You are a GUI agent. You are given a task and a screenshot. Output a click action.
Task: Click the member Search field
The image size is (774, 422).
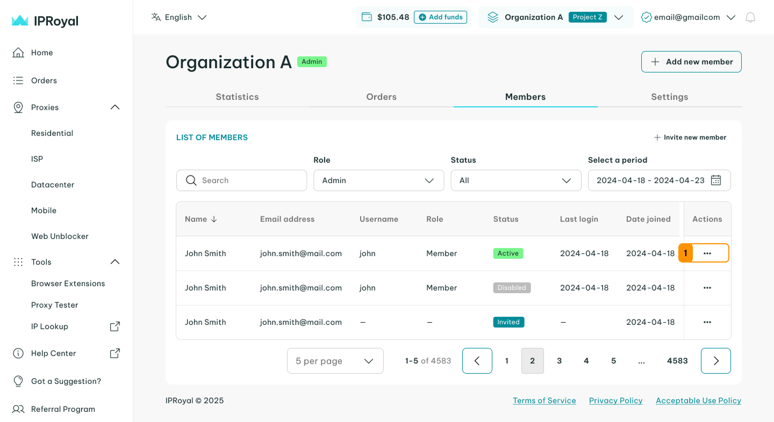pyautogui.click(x=242, y=180)
